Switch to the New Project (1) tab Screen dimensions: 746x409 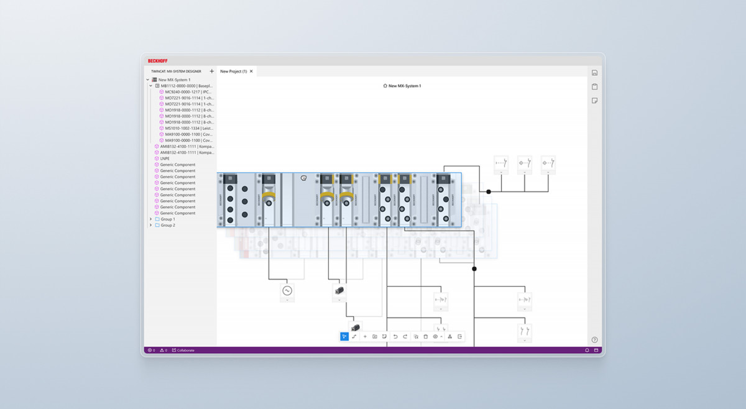pyautogui.click(x=234, y=71)
